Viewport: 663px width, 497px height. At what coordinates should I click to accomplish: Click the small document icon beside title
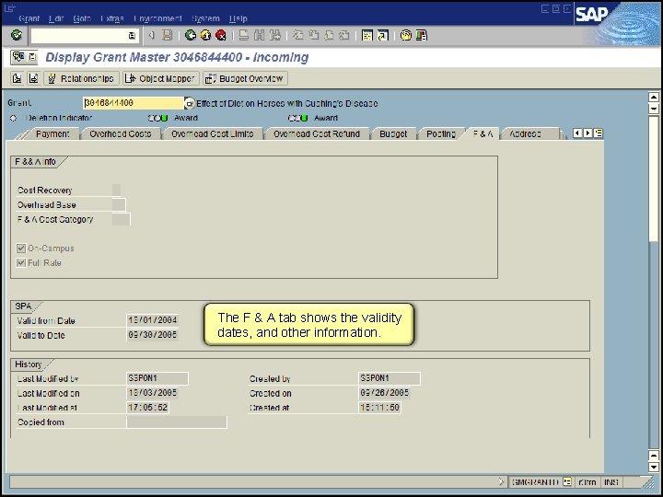click(x=32, y=57)
